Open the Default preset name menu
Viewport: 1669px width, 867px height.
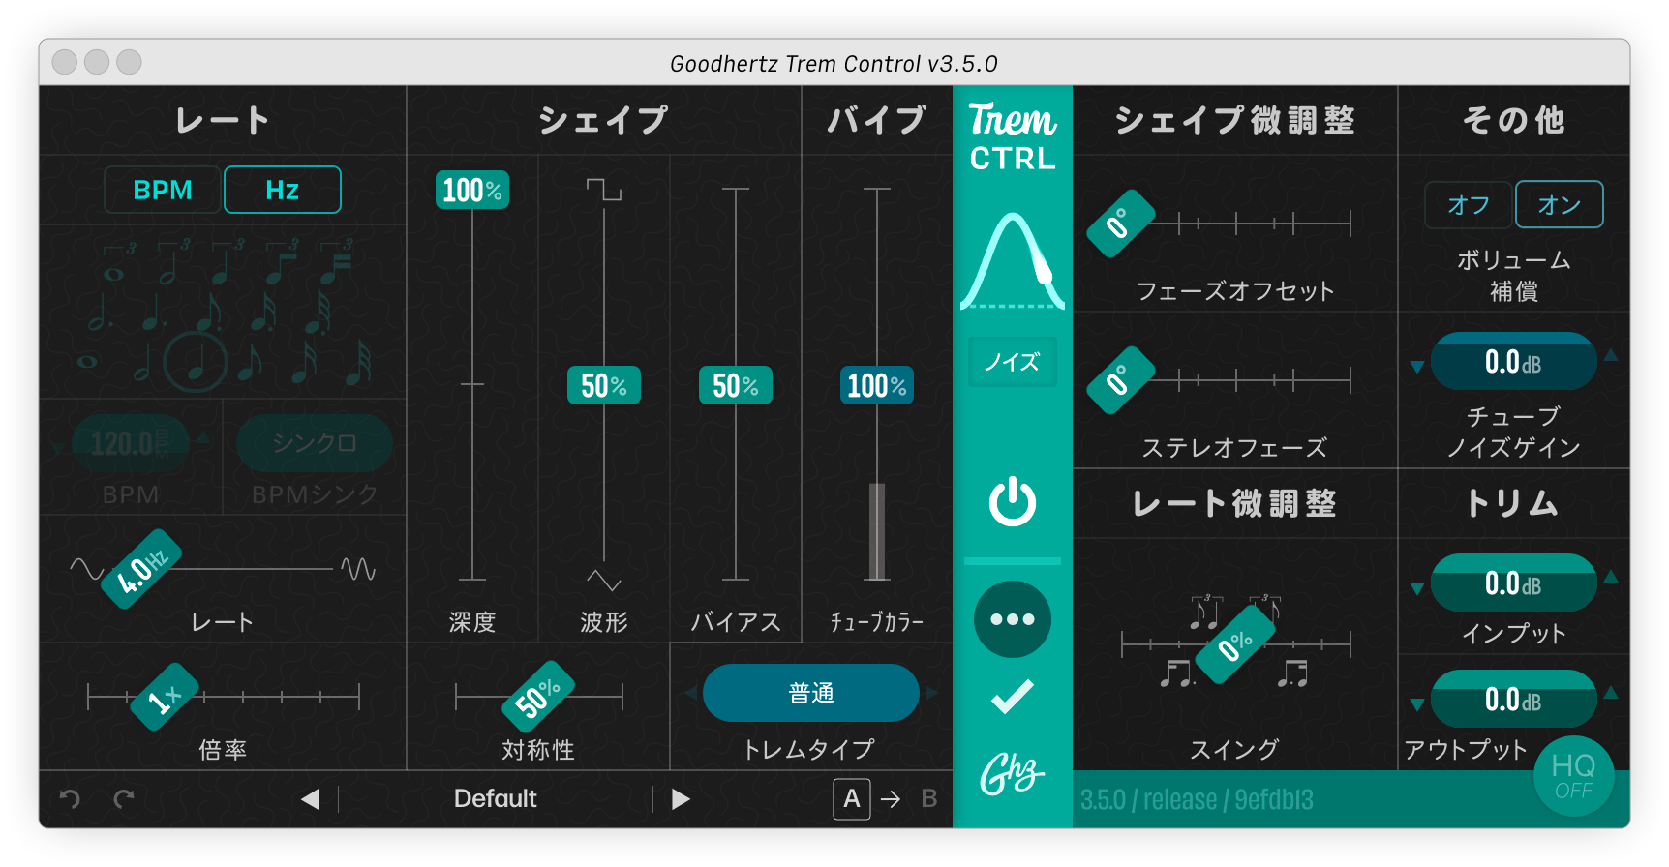coord(495,799)
